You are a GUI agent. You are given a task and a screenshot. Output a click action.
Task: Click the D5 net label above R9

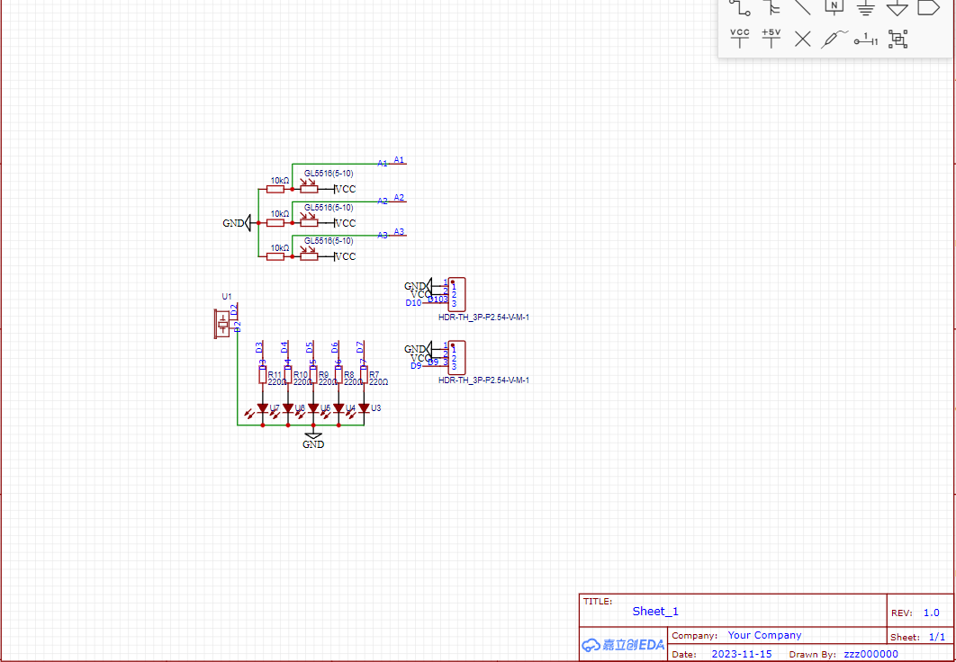click(x=310, y=347)
